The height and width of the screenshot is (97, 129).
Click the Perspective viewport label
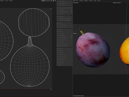coord(76,3)
